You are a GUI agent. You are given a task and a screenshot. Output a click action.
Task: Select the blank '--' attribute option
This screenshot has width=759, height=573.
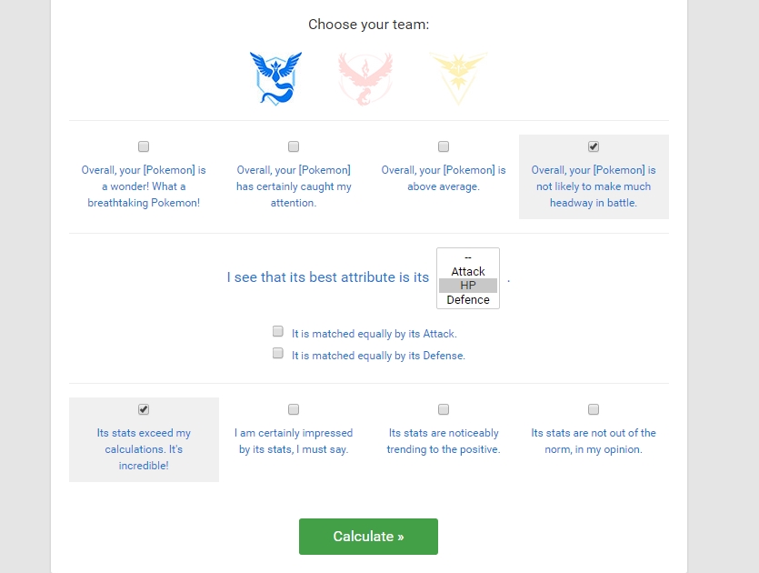point(468,257)
